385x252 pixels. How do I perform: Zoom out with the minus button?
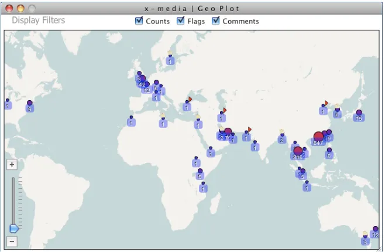(x=12, y=241)
